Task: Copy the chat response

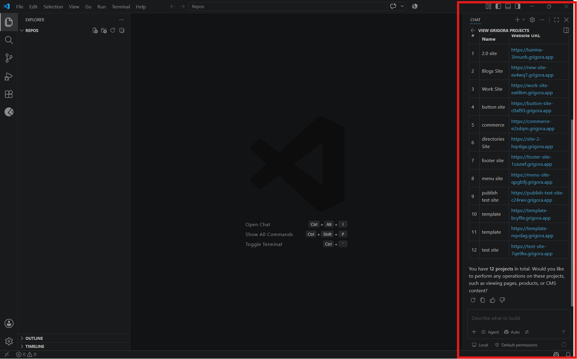Action: point(483,300)
